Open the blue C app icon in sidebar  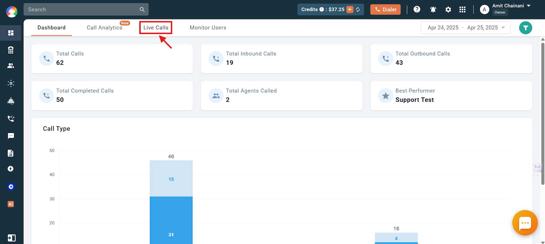tap(11, 187)
